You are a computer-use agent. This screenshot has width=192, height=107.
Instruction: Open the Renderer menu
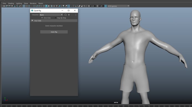(x=33, y=3)
